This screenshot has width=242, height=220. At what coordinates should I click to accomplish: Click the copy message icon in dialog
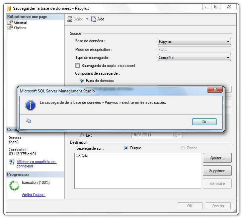click(x=28, y=122)
